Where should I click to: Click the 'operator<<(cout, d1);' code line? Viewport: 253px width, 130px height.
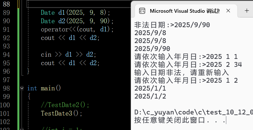coord(77,29)
